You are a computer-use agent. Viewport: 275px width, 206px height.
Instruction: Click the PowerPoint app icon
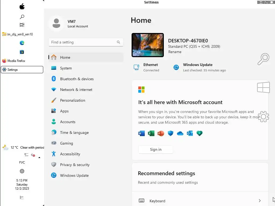[161, 133]
